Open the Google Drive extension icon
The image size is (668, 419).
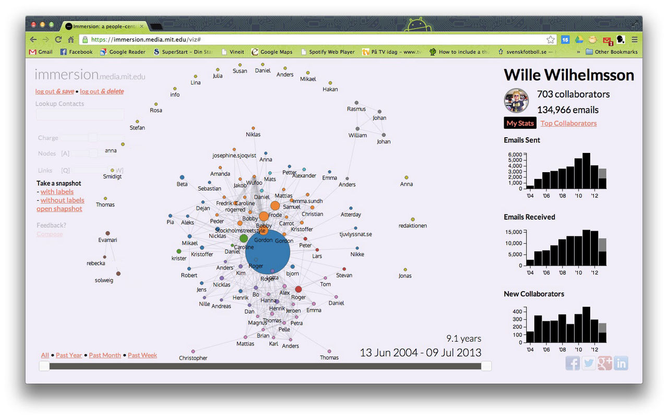click(579, 40)
